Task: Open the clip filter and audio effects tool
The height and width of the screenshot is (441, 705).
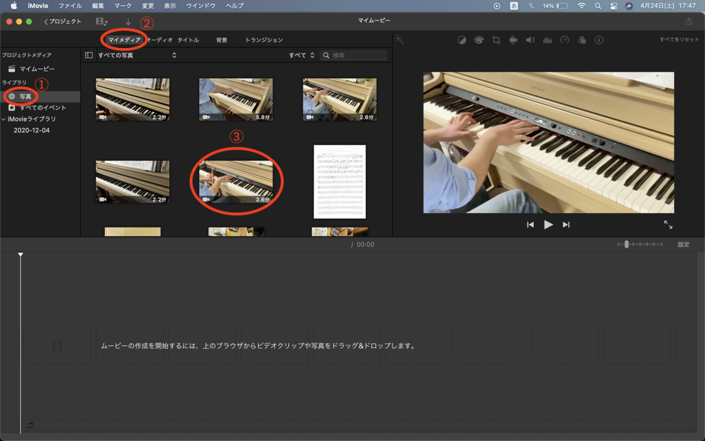Action: (x=582, y=40)
